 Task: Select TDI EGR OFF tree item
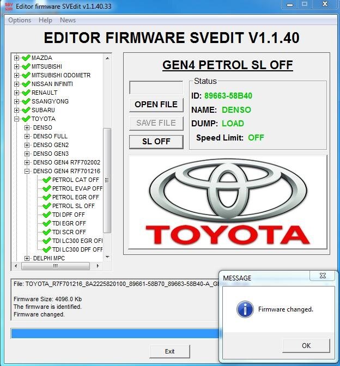[x=69, y=224]
